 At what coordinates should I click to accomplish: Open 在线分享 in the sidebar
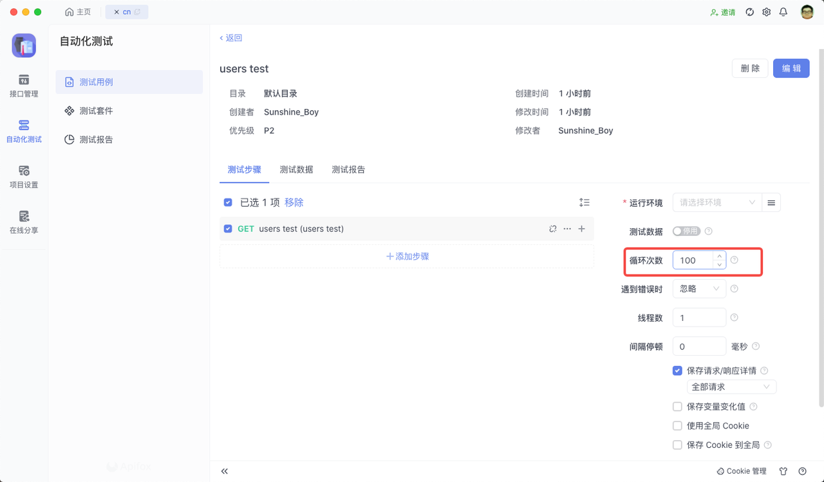click(24, 222)
